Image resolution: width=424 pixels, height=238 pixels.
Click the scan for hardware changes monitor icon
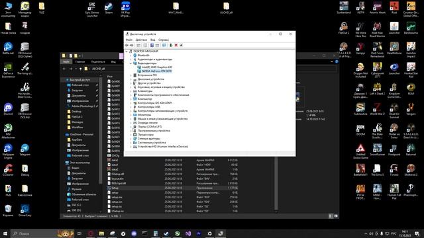(x=164, y=46)
